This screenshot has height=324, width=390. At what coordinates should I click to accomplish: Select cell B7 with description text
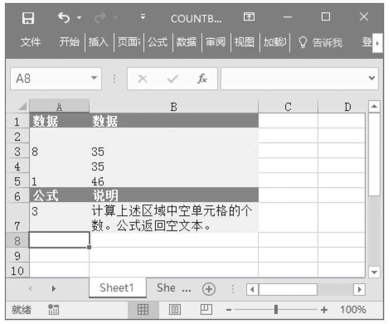pyautogui.click(x=174, y=218)
